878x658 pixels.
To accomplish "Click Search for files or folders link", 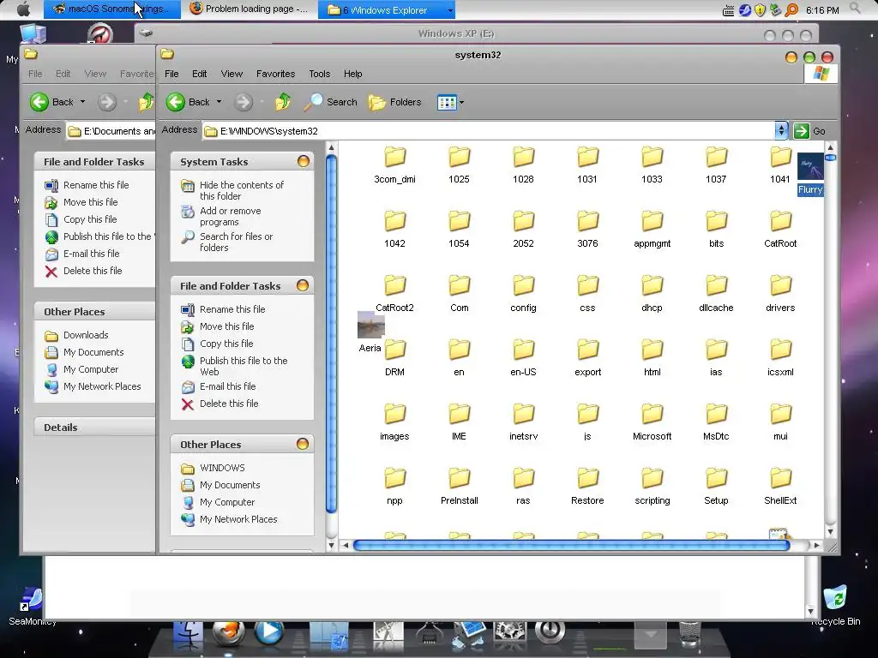I will point(237,242).
